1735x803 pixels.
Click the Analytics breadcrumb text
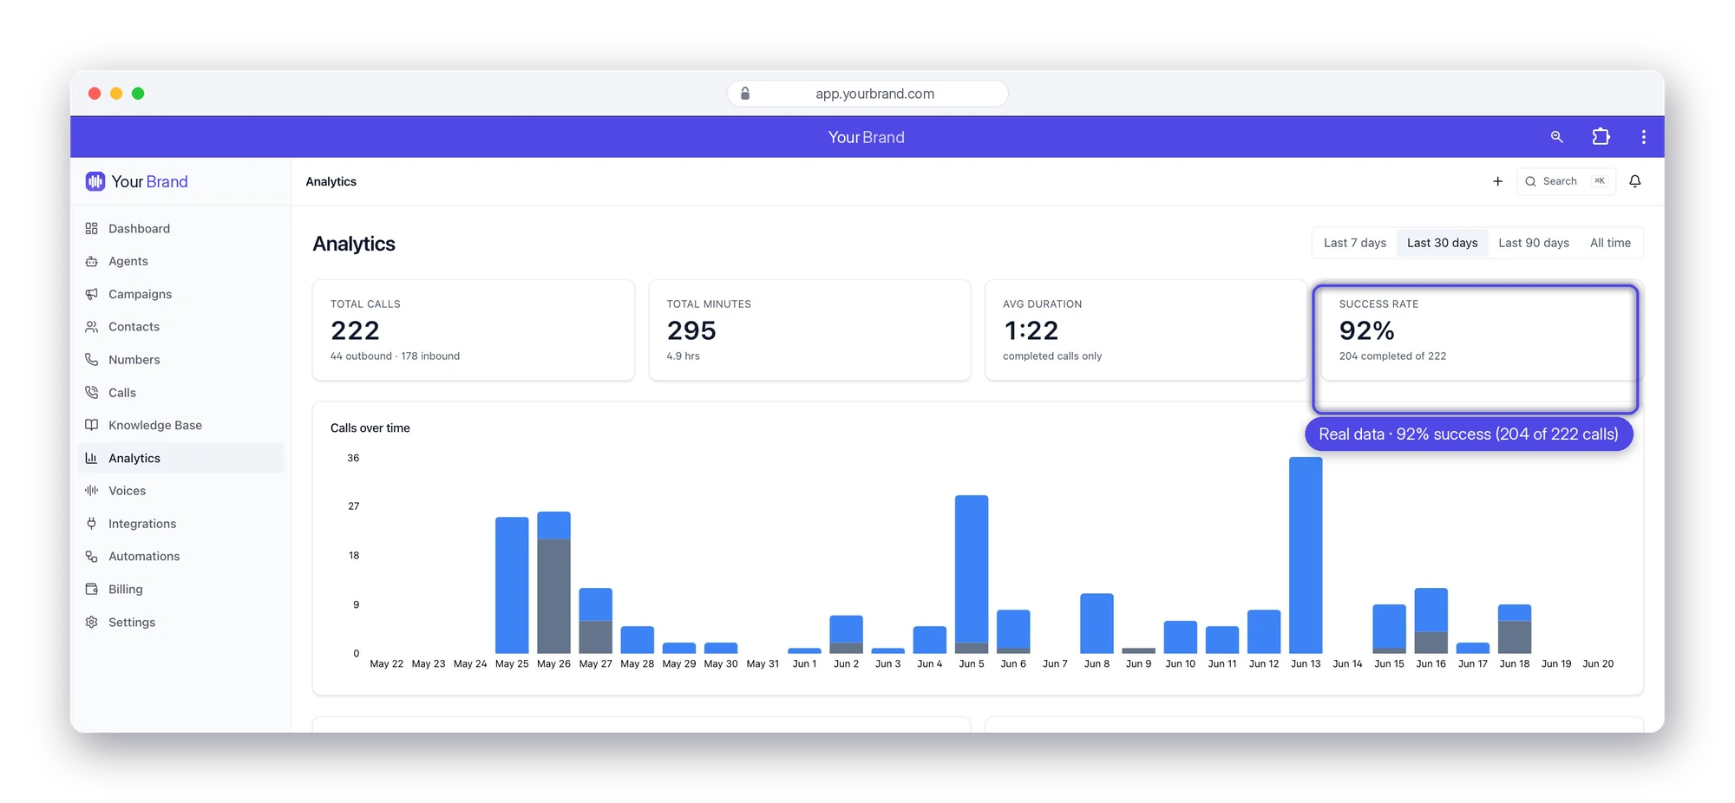[331, 181]
